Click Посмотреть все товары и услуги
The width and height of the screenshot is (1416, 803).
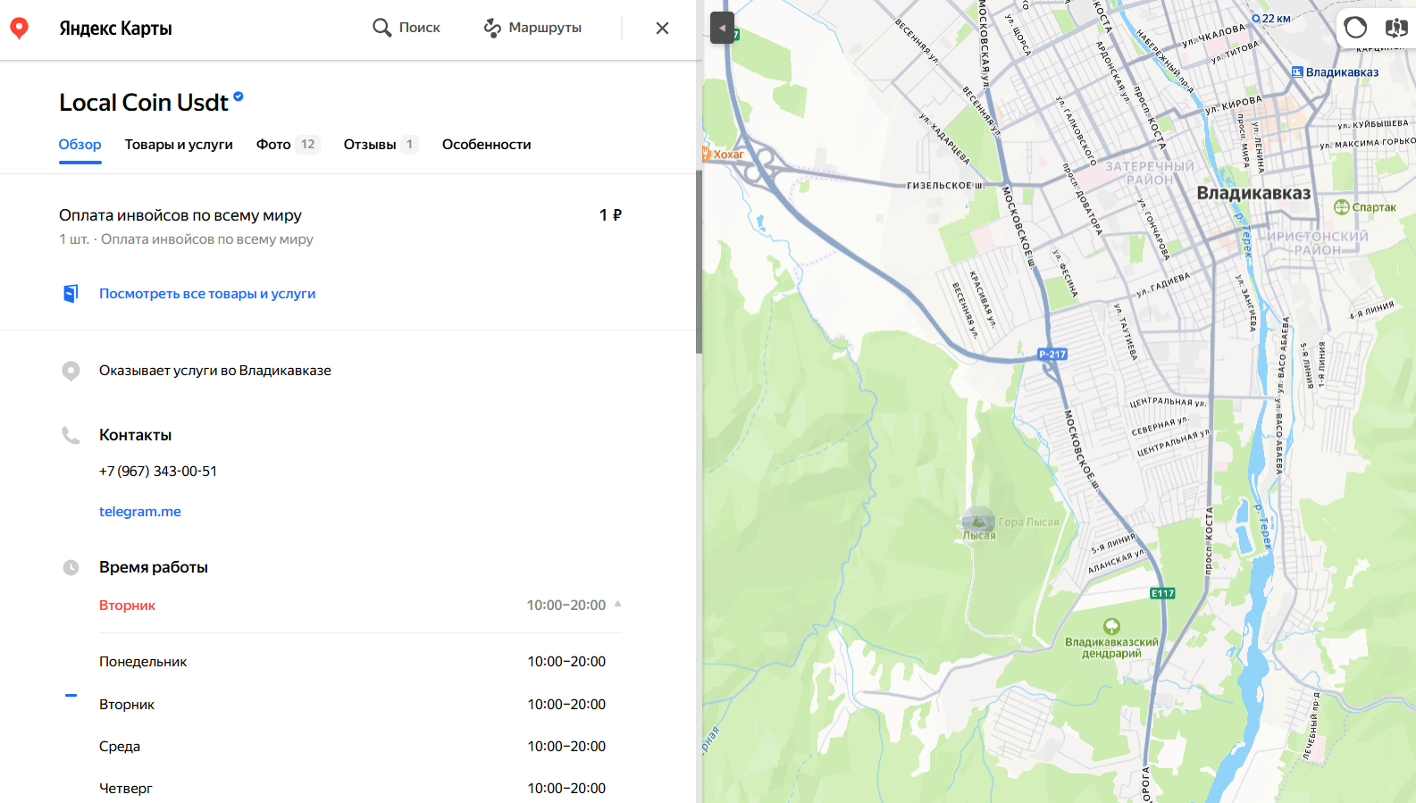click(207, 294)
